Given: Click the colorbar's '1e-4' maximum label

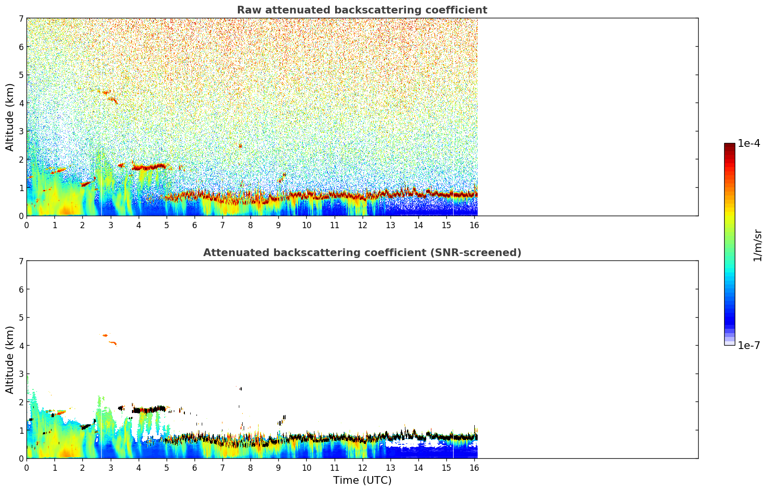Looking at the screenshot, I should pos(749,143).
